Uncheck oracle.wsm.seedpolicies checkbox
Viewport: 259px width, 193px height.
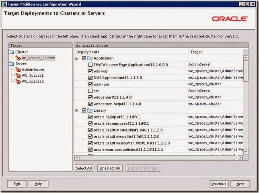90,150
